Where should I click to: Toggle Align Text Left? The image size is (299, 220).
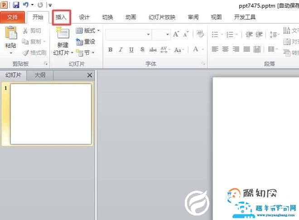(215, 49)
